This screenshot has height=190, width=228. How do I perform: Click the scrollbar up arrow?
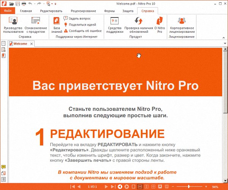[x=225, y=49]
